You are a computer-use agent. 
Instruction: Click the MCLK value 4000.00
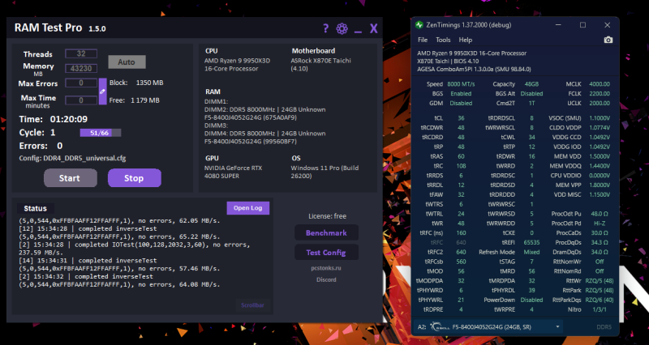pyautogui.click(x=600, y=84)
